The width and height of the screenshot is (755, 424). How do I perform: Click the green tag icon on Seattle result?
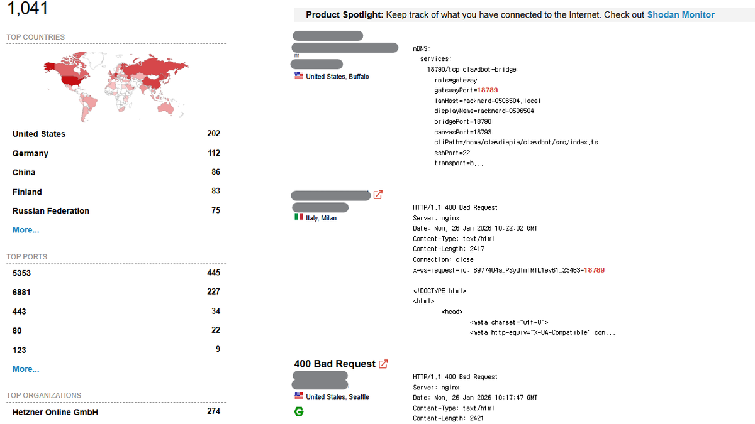click(x=298, y=411)
